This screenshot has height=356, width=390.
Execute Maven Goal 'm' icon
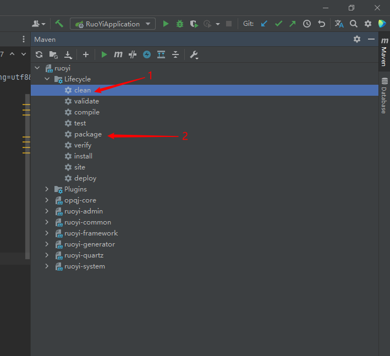118,54
